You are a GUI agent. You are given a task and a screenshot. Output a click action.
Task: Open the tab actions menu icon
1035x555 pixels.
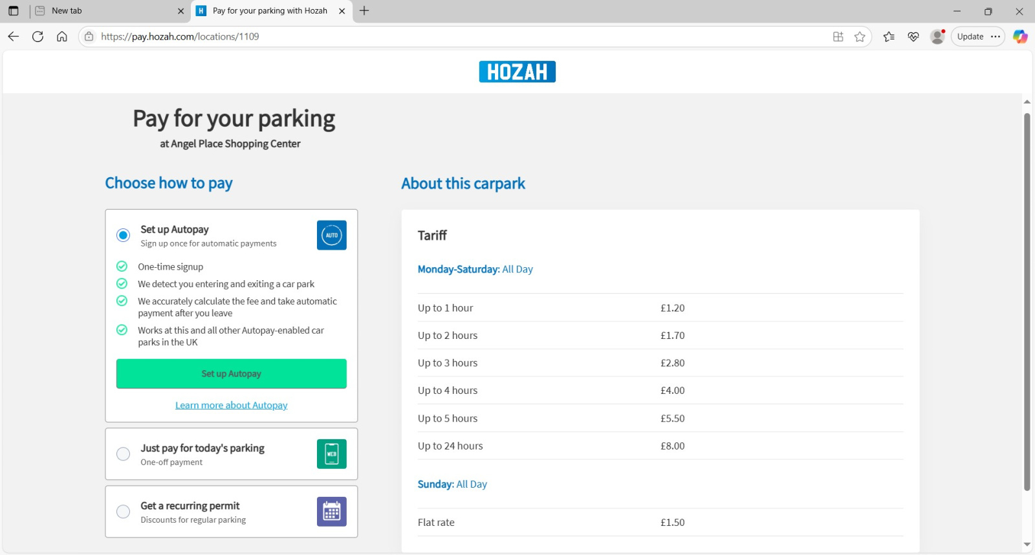click(x=13, y=11)
